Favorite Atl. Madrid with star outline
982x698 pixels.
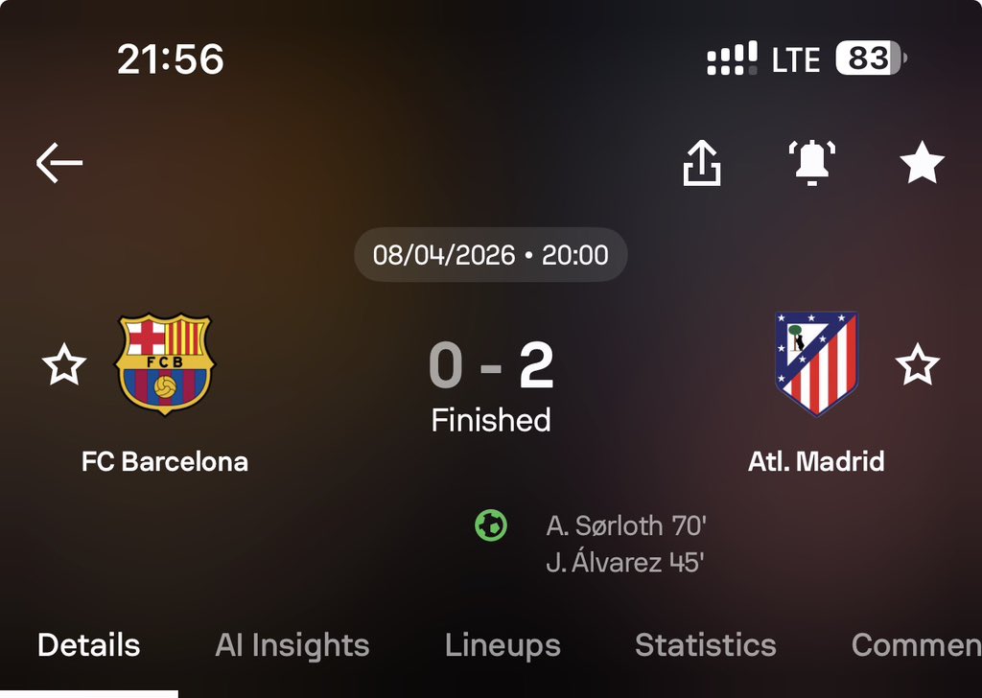coord(917,365)
